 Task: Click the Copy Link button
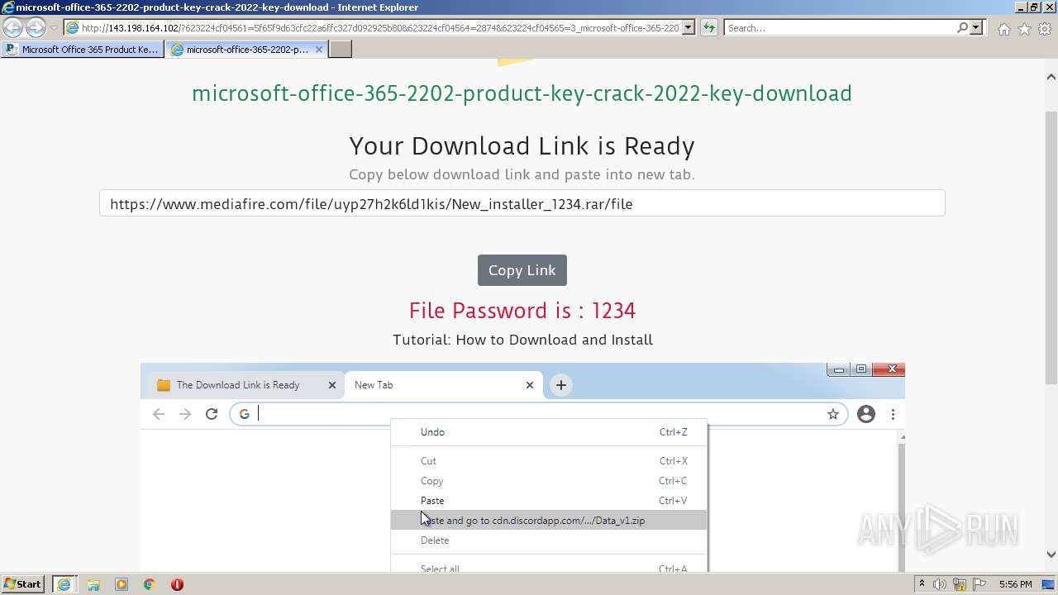pos(522,270)
